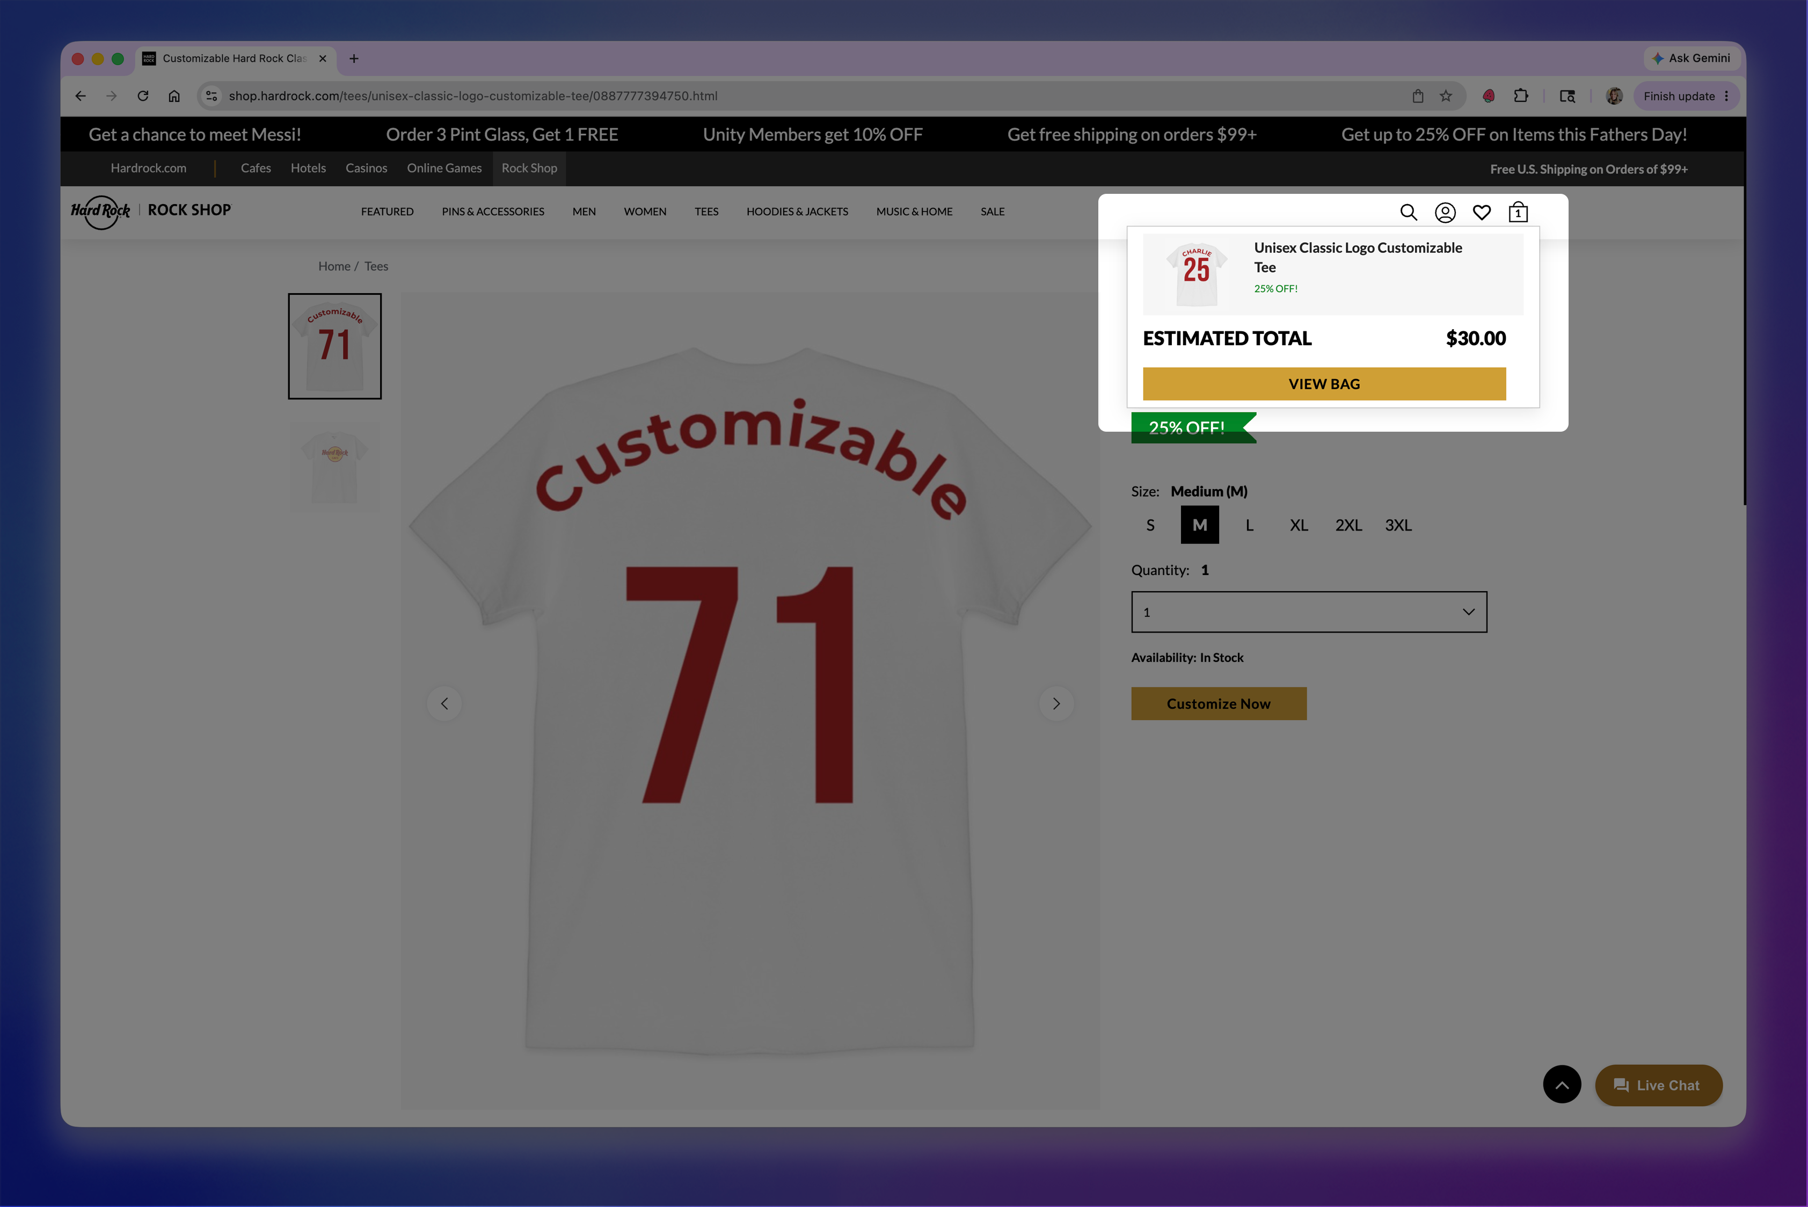Open the shopping bag icon
This screenshot has height=1207, width=1808.
(1518, 212)
